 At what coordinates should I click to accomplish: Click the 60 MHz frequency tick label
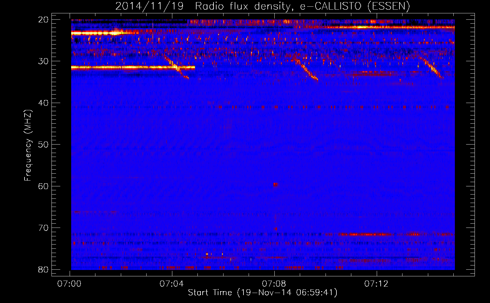(x=43, y=186)
